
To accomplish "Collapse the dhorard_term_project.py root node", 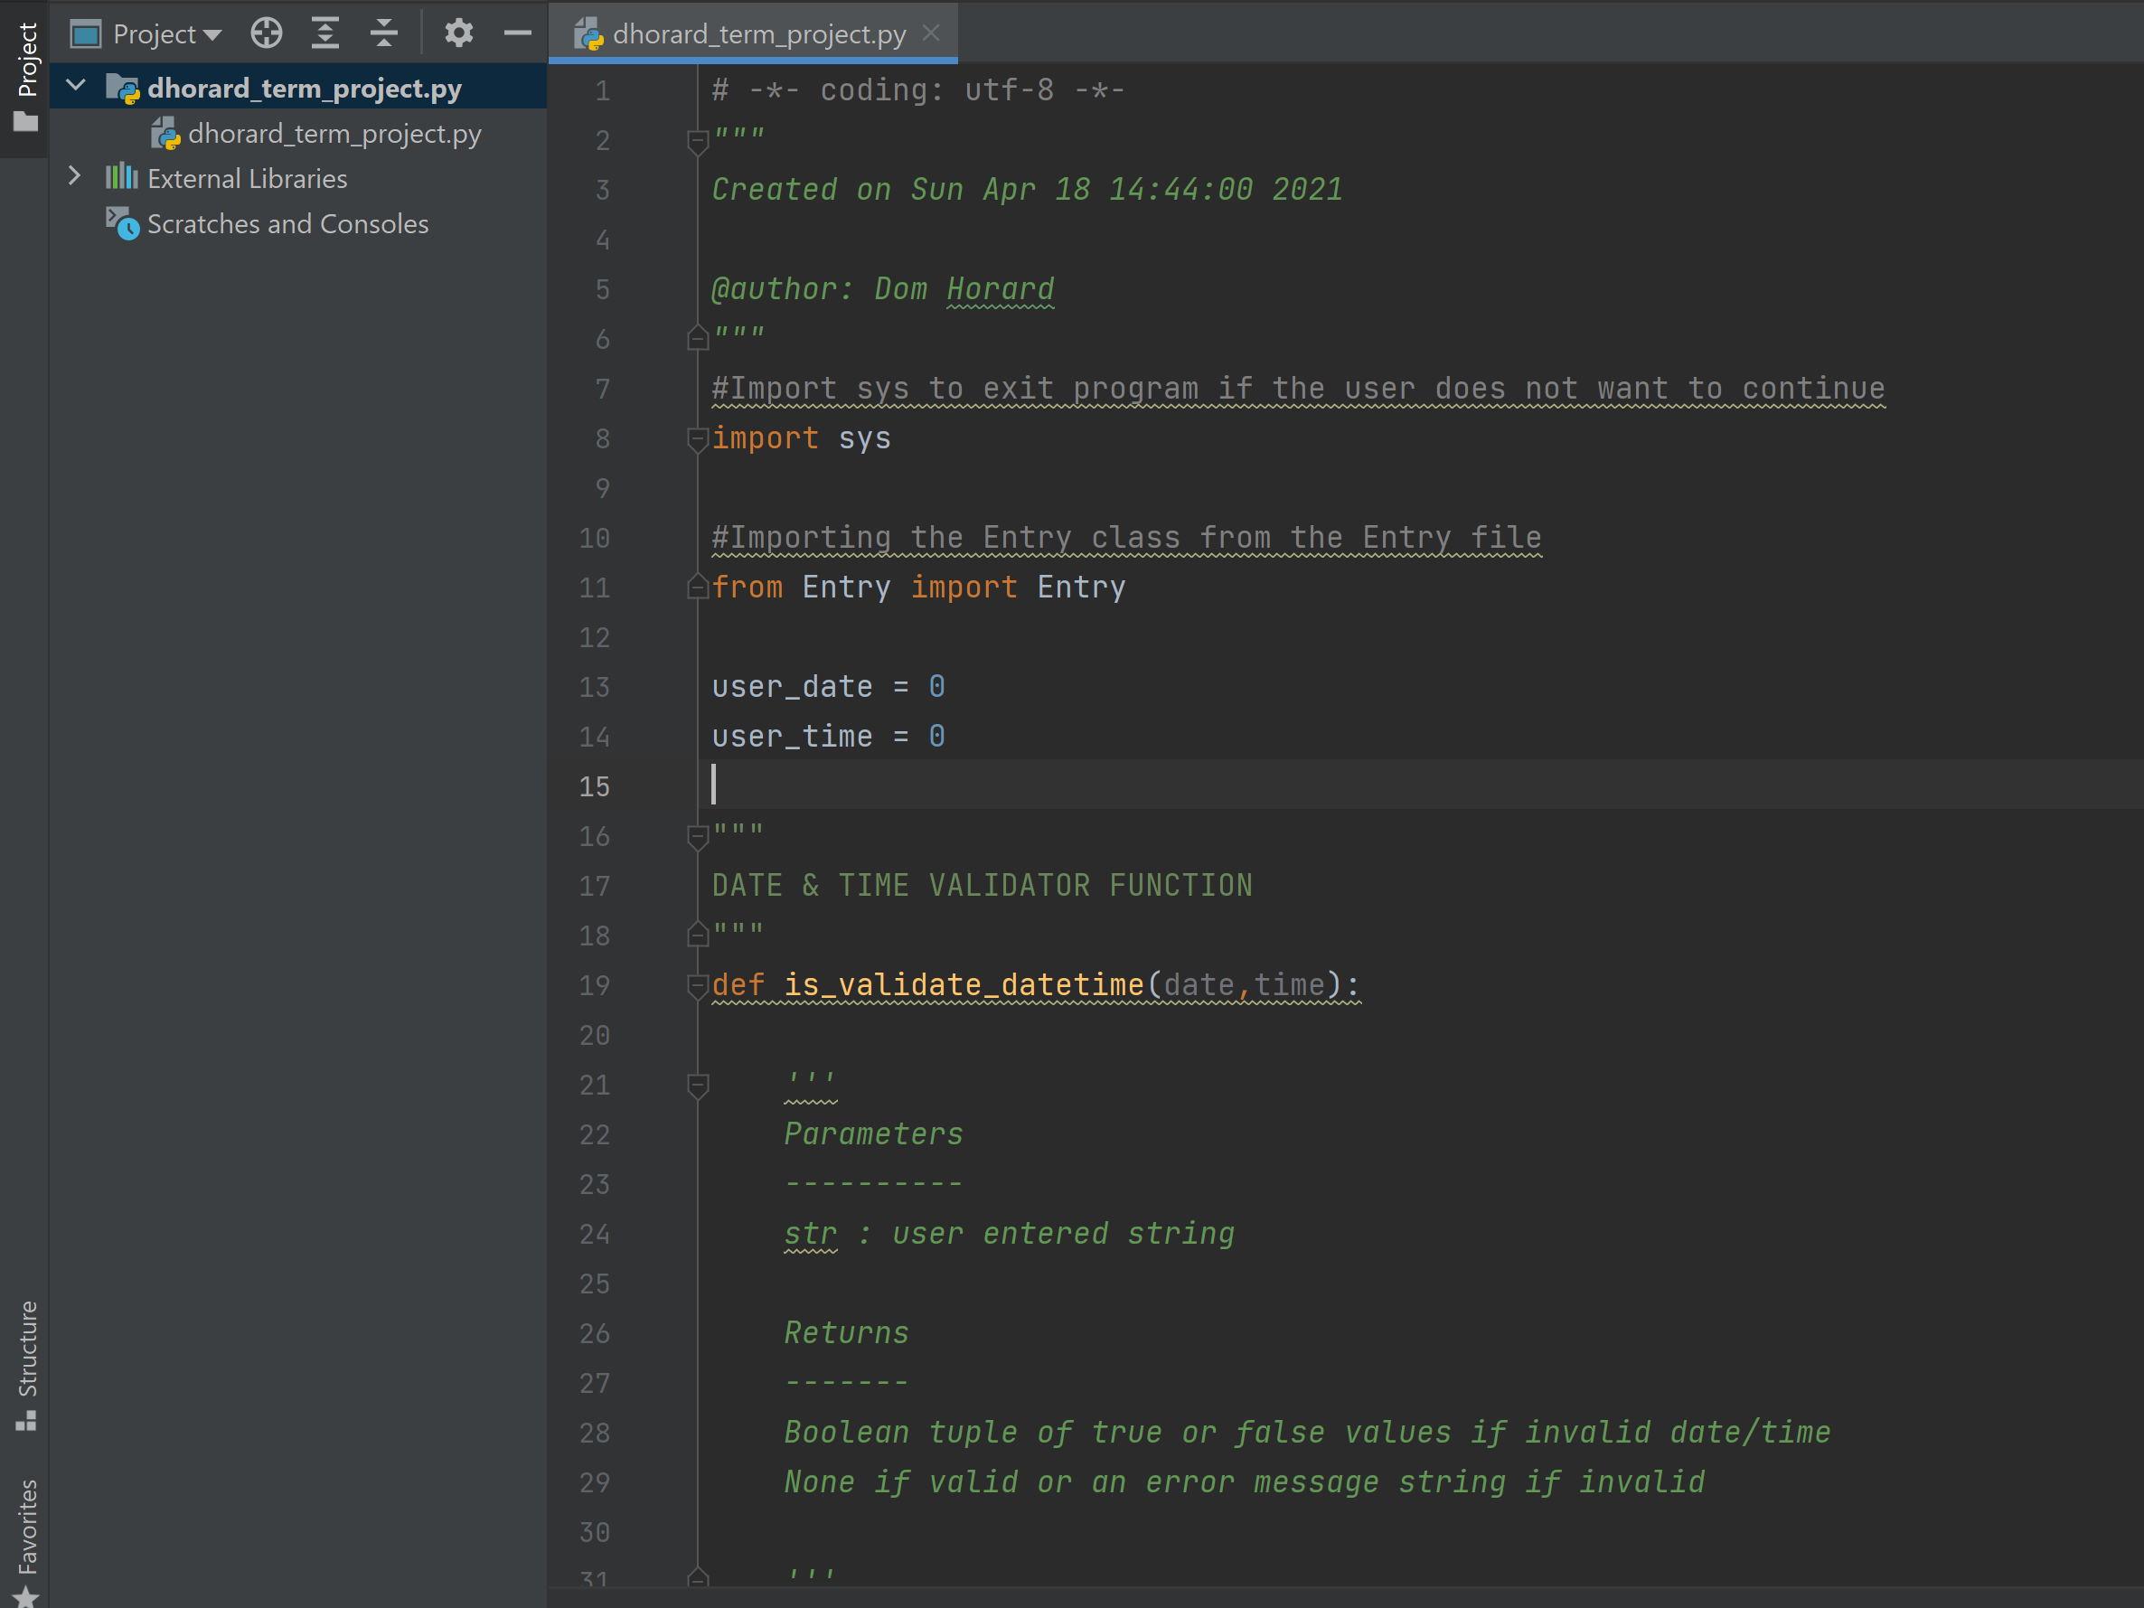I will (76, 85).
